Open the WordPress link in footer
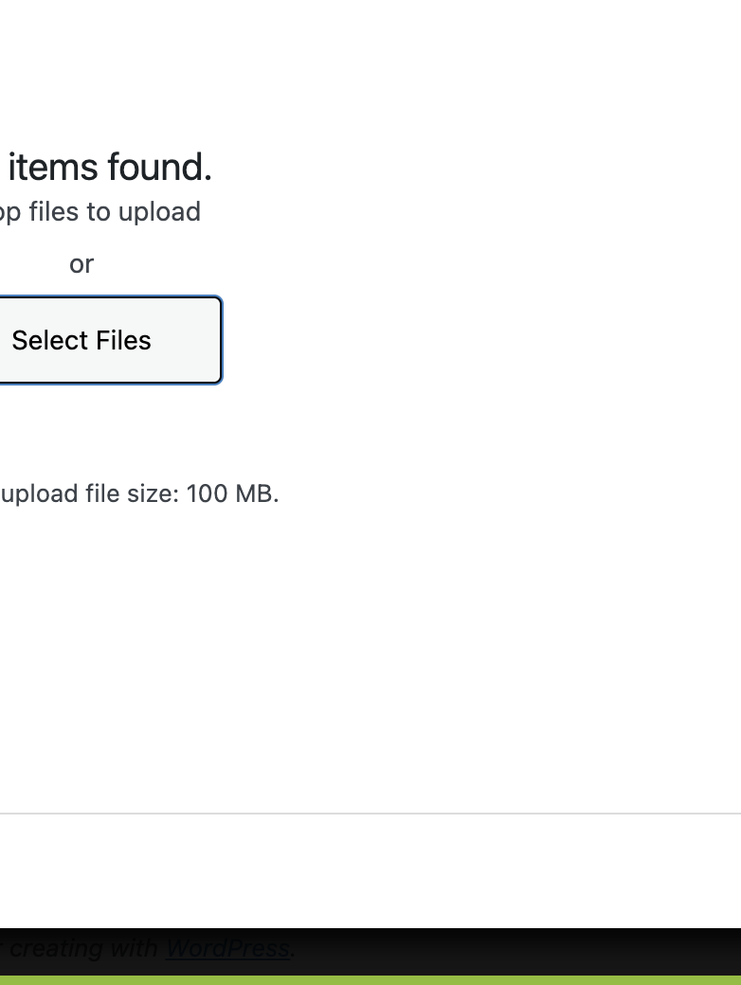The height and width of the screenshot is (985, 741). pos(226,948)
